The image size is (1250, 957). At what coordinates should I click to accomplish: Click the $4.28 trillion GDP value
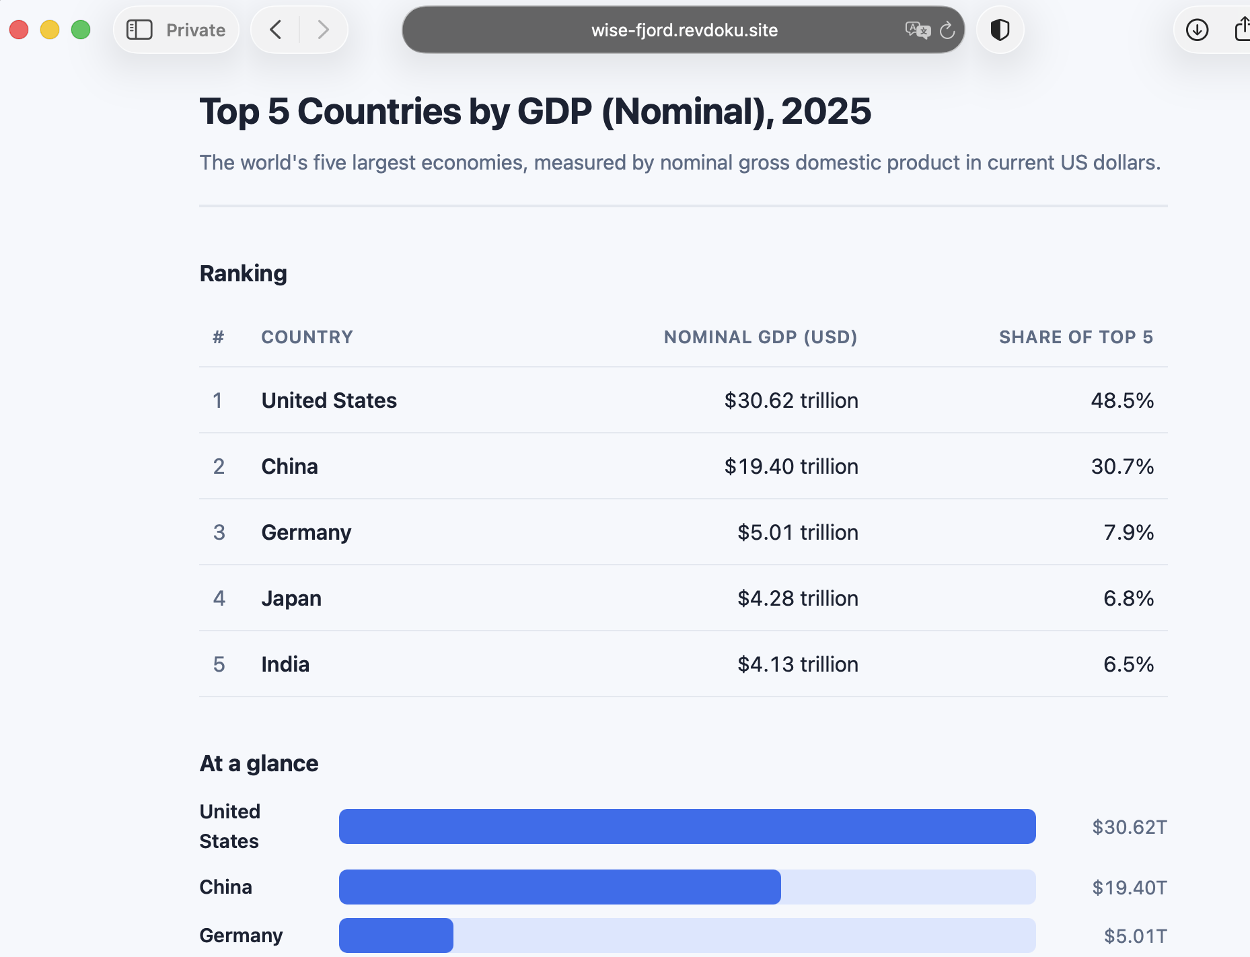pyautogui.click(x=798, y=598)
